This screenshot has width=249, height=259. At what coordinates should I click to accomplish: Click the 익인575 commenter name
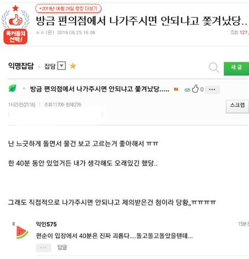coord(47,224)
